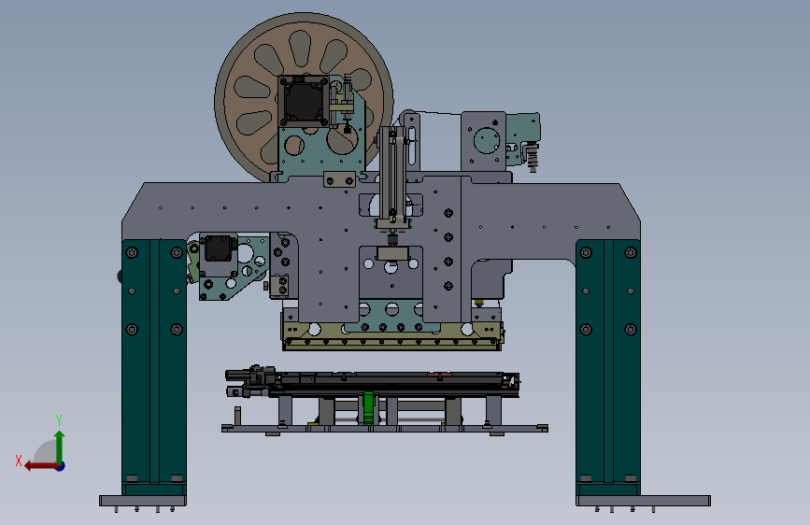Screen dimensions: 810x525
Task: Click the green Y axis arrow of triad
Action: (60, 446)
